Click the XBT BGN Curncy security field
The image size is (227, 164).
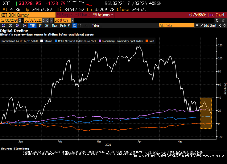click(28, 15)
